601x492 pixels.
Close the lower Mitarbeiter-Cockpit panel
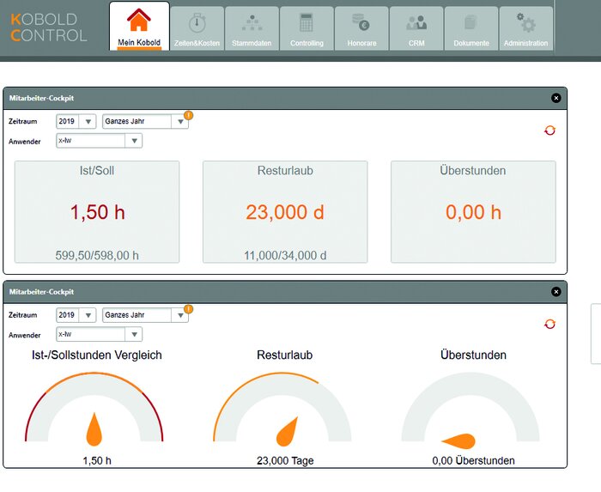click(x=555, y=292)
